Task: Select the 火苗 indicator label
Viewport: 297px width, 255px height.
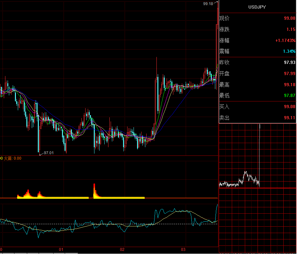Action: 8,158
